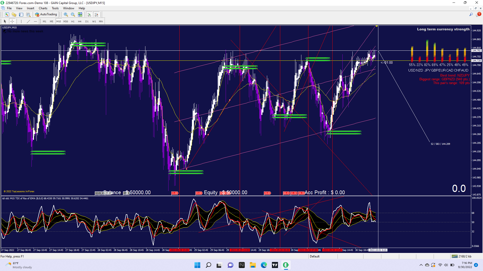Image resolution: width=483 pixels, height=271 pixels.
Task: Open the Market Watch panel icon
Action: 7,15
